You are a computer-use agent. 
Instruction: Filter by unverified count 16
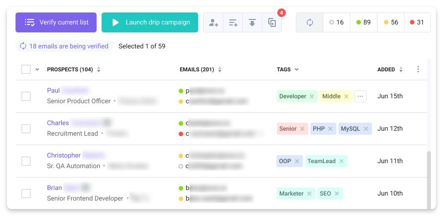[336, 22]
